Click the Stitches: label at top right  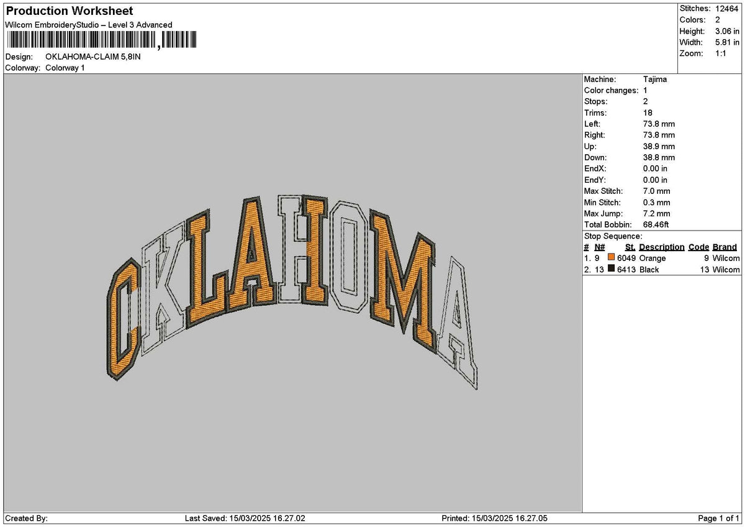[x=695, y=9]
